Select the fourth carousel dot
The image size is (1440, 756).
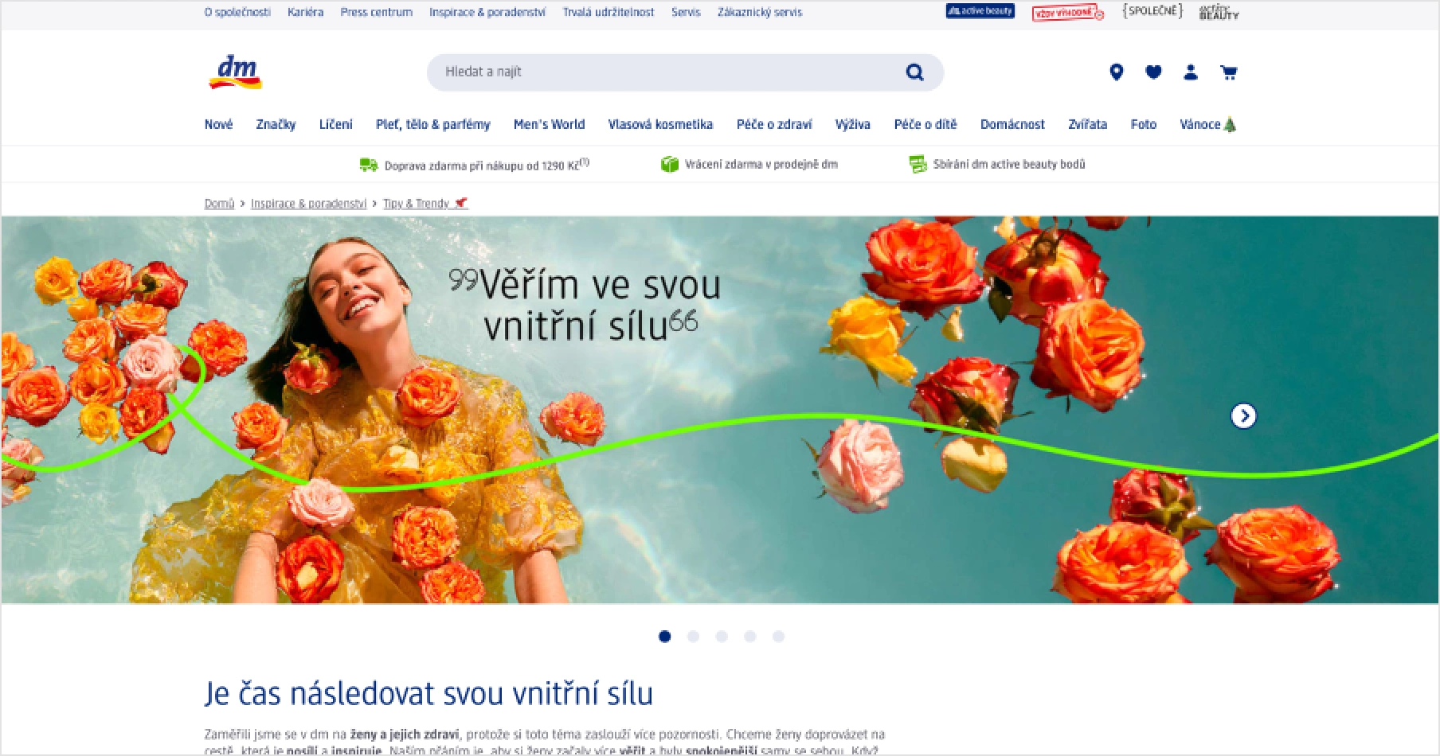749,636
